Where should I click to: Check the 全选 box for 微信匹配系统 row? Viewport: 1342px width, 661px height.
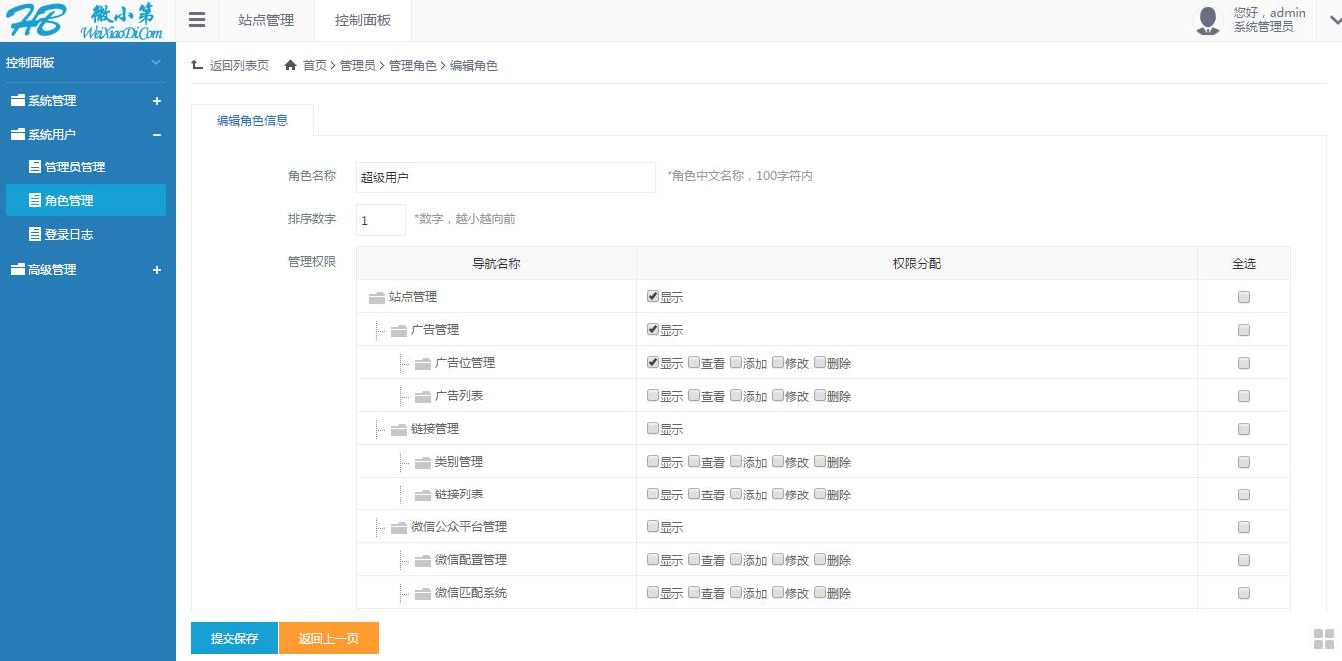1243,593
